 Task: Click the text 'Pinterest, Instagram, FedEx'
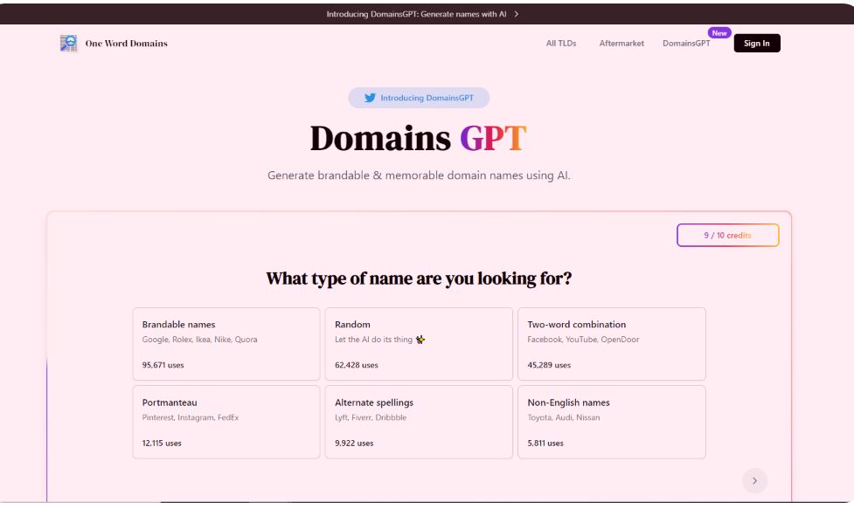(191, 417)
